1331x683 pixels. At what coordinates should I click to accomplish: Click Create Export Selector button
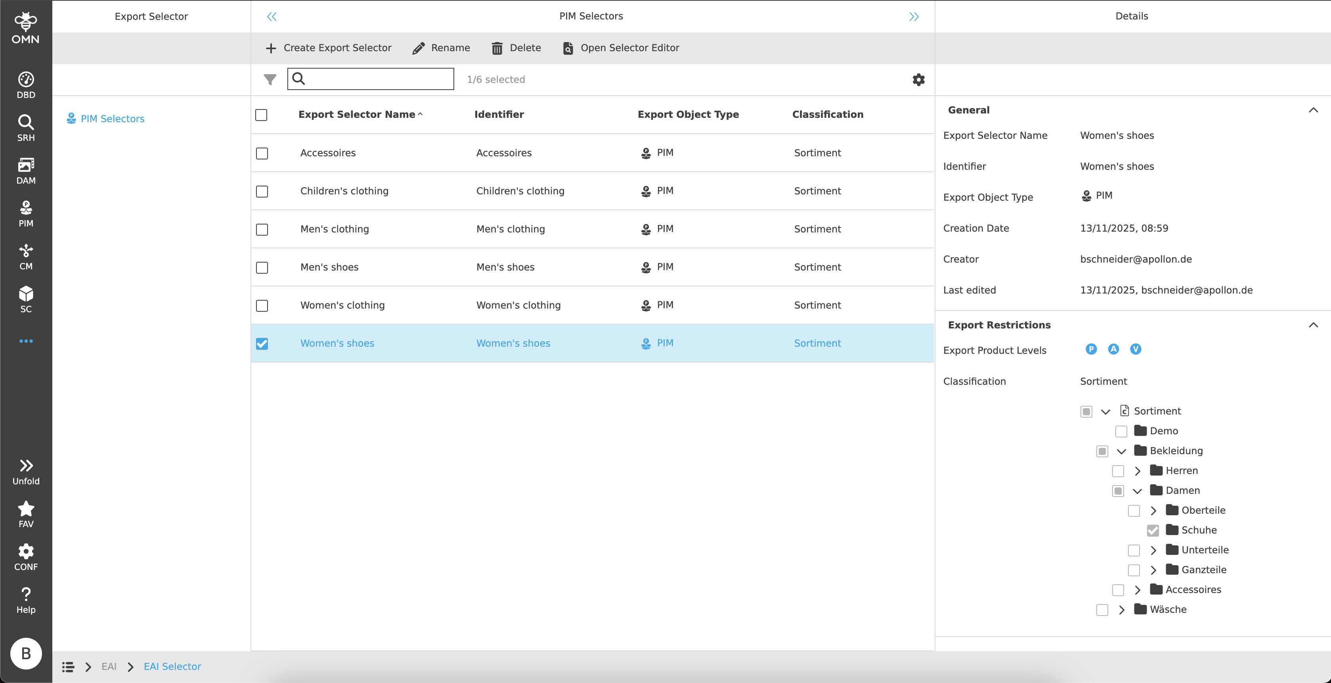point(329,48)
